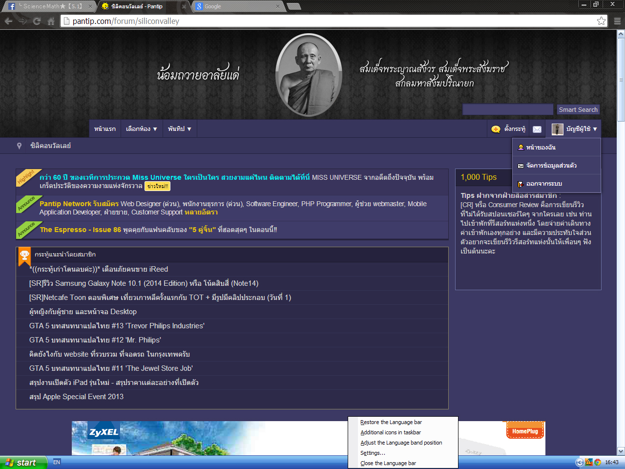Click the ซิลิคอนวัลเลย์ breadcrumb label
Viewport: 625px width, 469px height.
51,146
